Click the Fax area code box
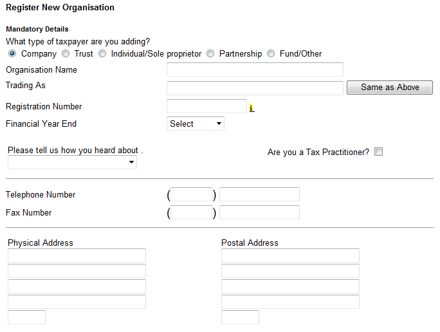Screen dimensions: 440x332 tap(192, 212)
